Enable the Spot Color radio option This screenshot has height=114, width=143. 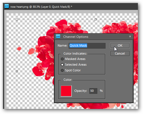pyautogui.click(x=62, y=70)
